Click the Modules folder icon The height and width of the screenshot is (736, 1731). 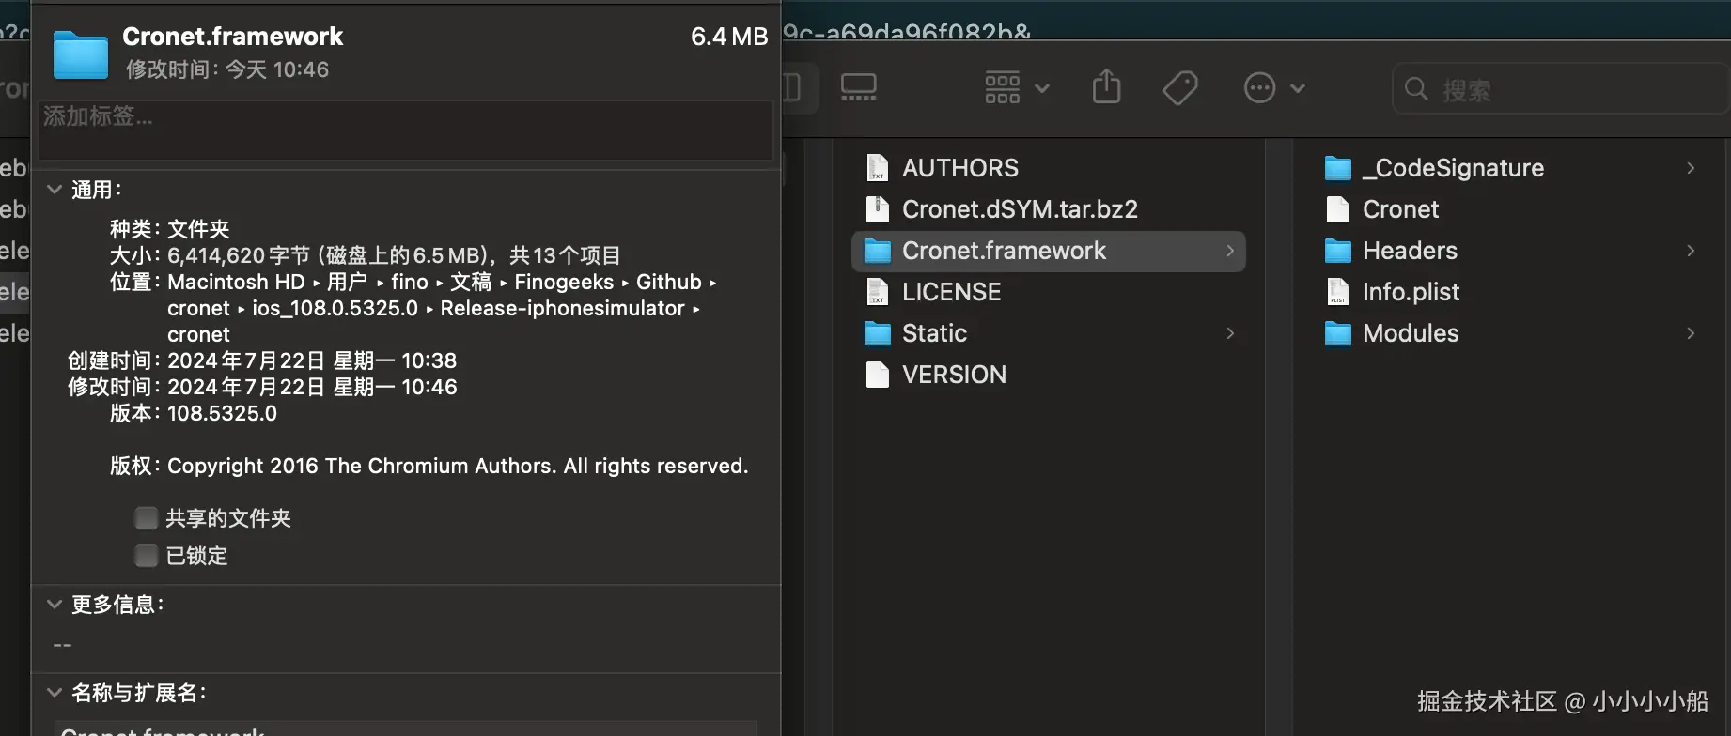[x=1337, y=333]
